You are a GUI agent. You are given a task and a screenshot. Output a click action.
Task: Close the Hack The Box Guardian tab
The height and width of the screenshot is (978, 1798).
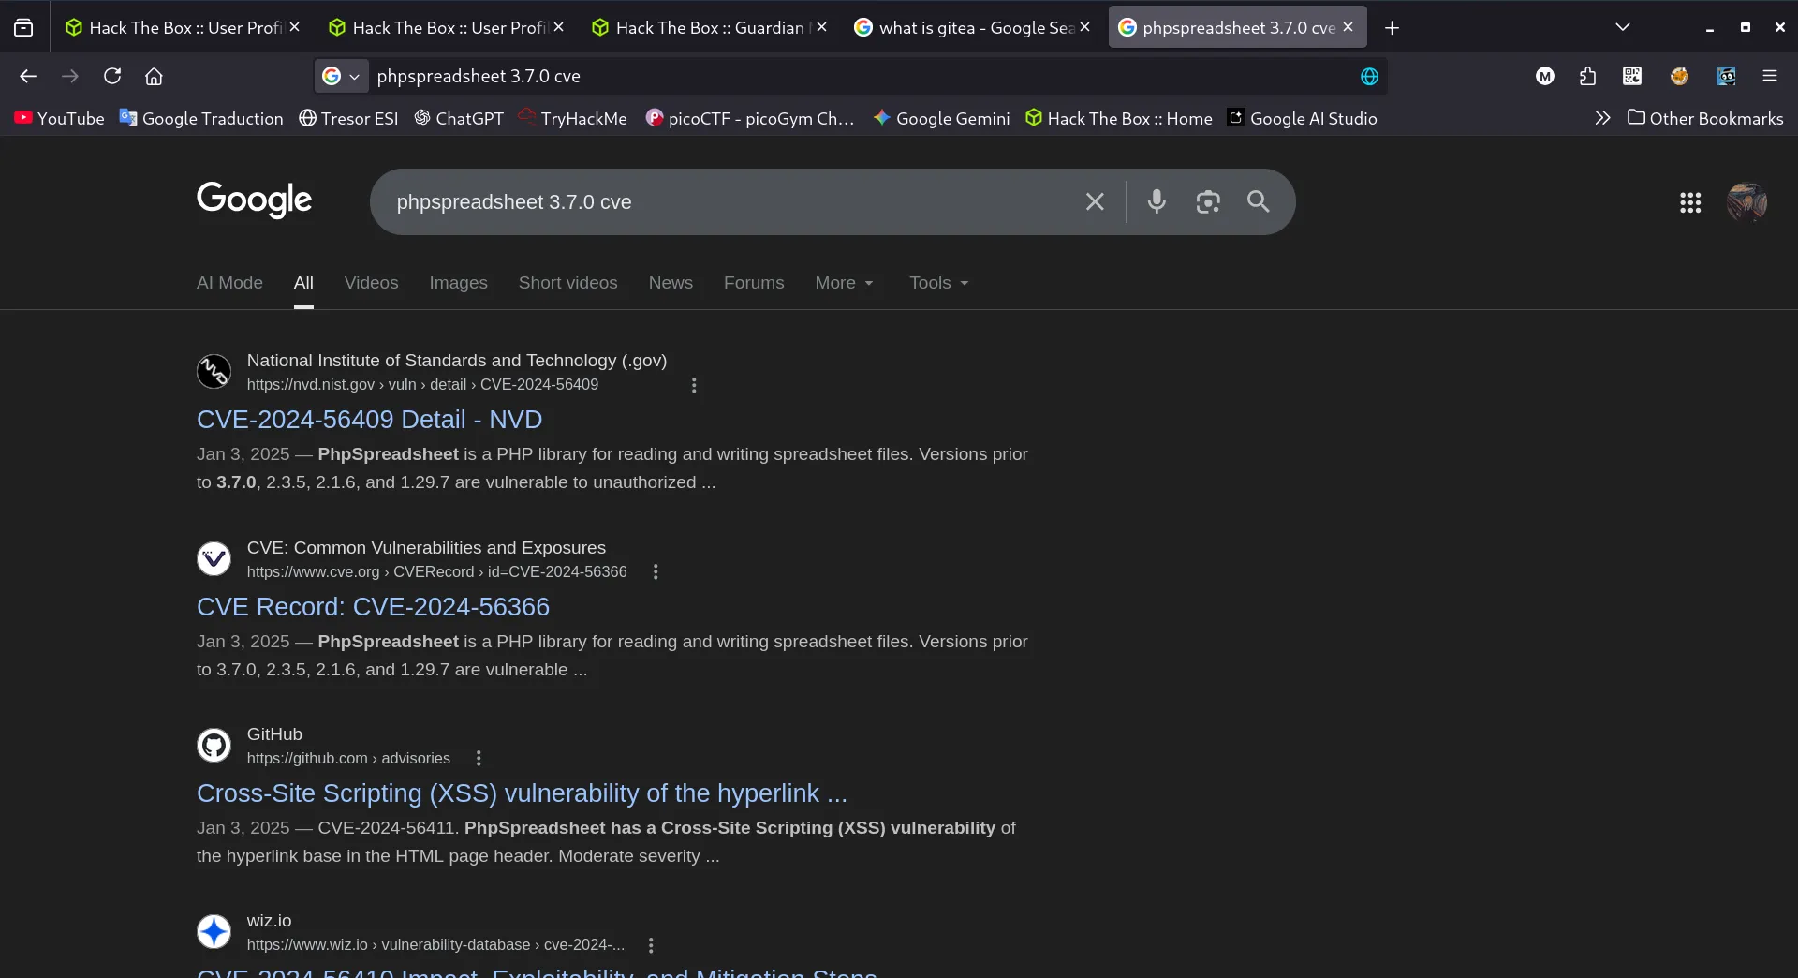coord(821,28)
